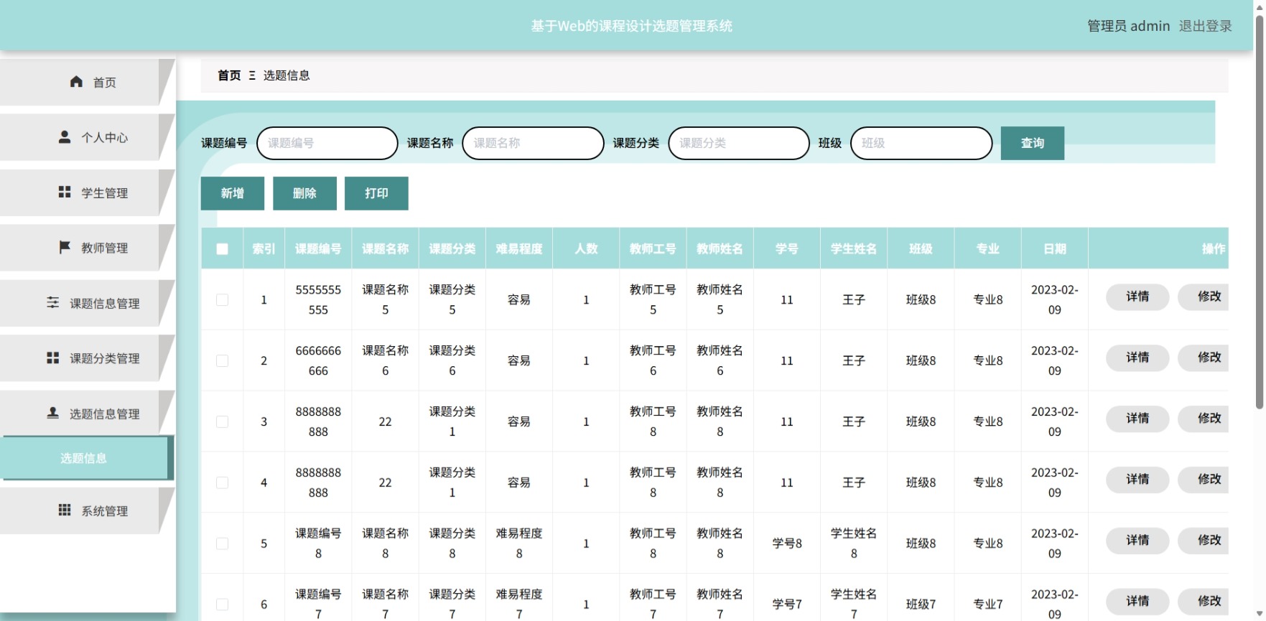
Task: Expand 系统管理 sidebar menu
Action: (87, 510)
